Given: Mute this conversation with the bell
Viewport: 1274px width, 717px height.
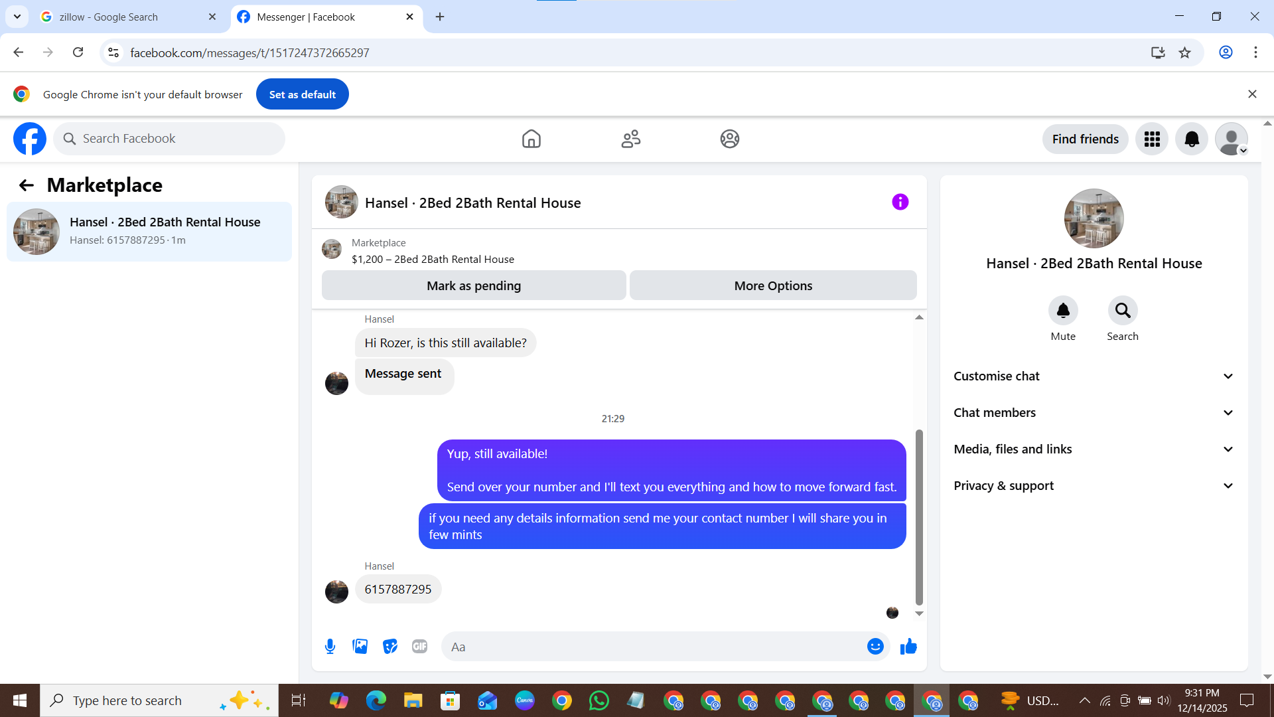Looking at the screenshot, I should pos(1063,311).
